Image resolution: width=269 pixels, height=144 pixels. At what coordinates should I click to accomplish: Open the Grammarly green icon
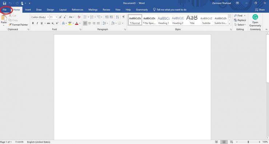255,17
